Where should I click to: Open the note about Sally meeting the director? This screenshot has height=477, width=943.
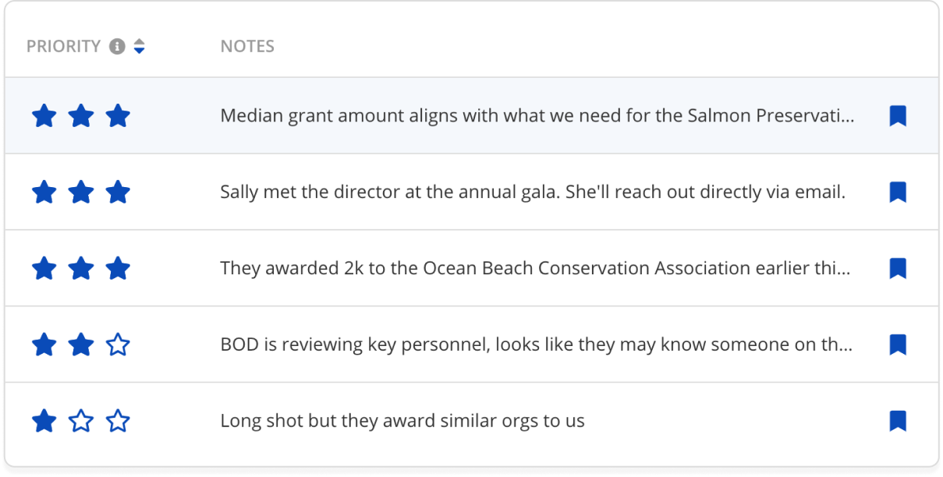pyautogui.click(x=533, y=193)
